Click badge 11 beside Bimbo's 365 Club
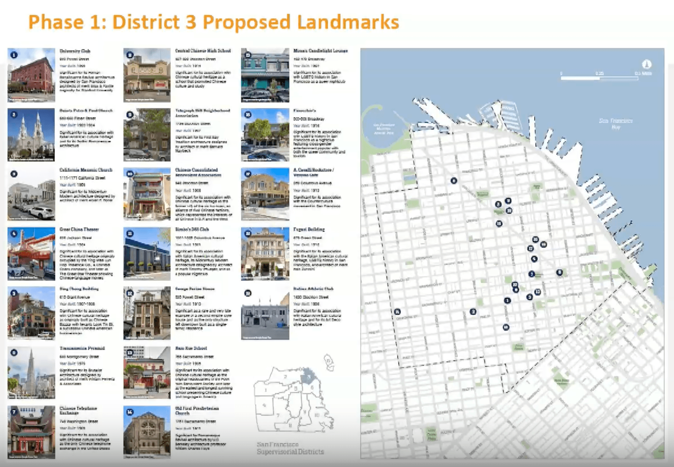The width and height of the screenshot is (674, 467). pyautogui.click(x=129, y=233)
